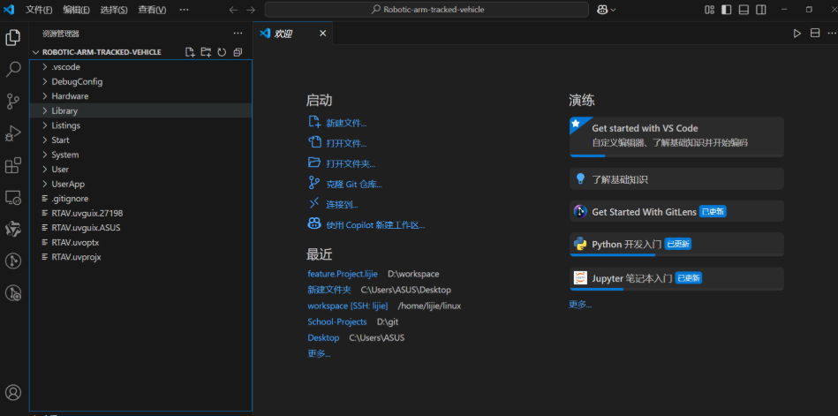
Task: Click the Run play icon in editor toolbar
Action: coord(797,34)
